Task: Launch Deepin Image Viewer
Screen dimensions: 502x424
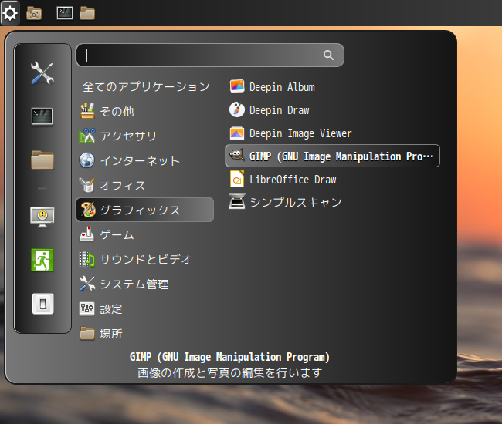Action: tap(333, 133)
